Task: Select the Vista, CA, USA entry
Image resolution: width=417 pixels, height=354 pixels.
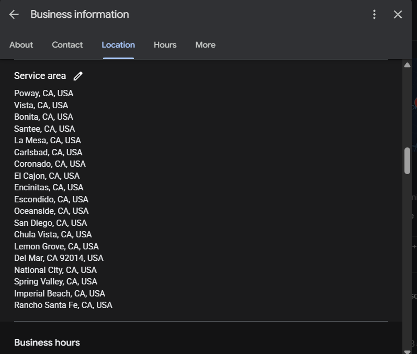Action: click(x=41, y=105)
